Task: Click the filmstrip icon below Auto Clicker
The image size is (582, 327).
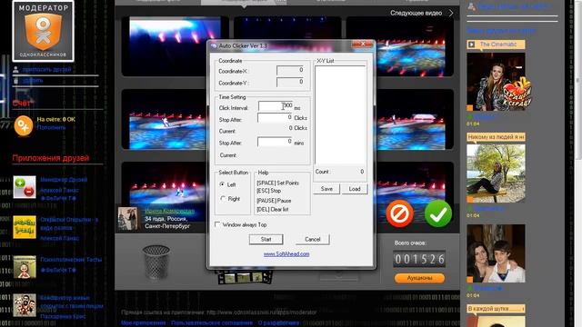Action: (x=246, y=277)
